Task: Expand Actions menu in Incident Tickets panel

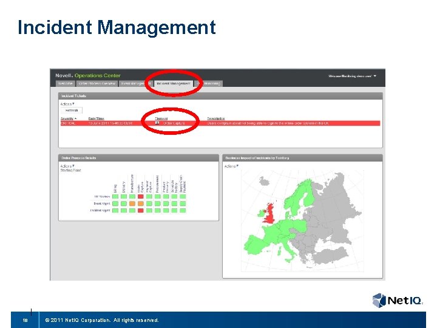Action: (67, 104)
